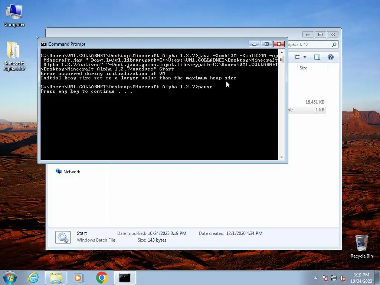Show hidden icons in the system tray

tap(315, 278)
